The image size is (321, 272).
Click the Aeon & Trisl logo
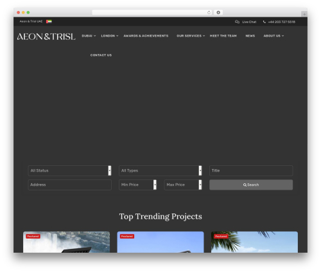[46, 37]
